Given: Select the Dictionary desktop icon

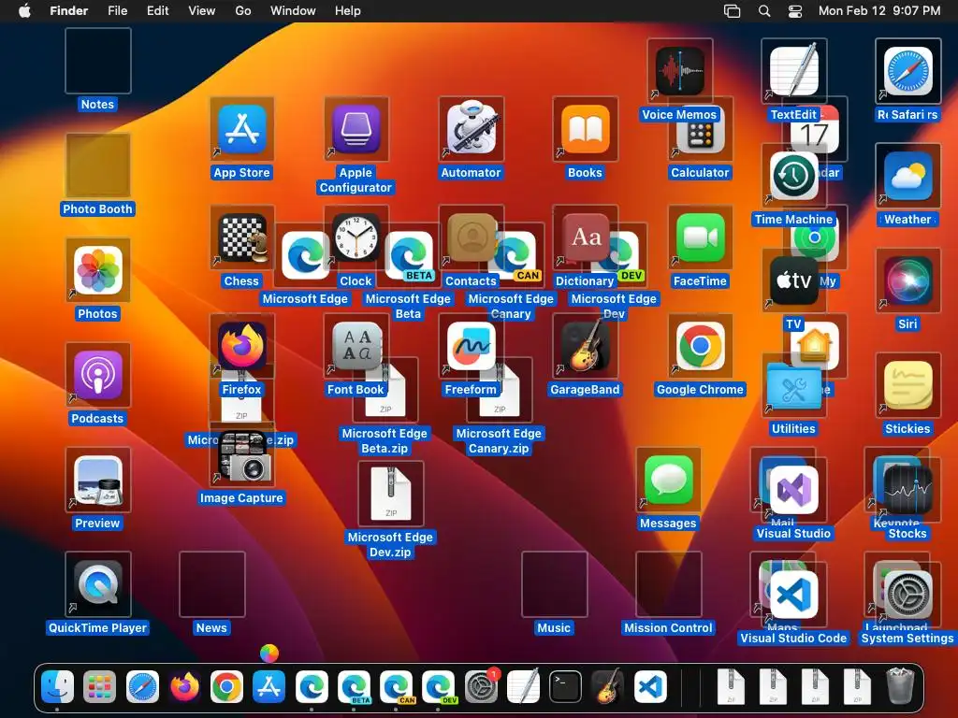Looking at the screenshot, I should point(586,238).
